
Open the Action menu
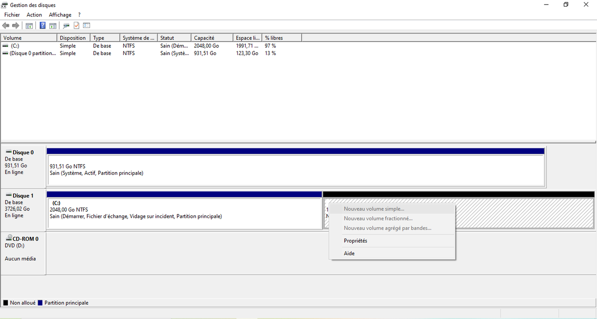[34, 15]
